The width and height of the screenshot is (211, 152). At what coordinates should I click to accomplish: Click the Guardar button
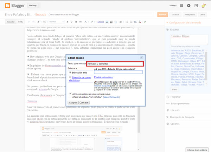tap(175, 15)
